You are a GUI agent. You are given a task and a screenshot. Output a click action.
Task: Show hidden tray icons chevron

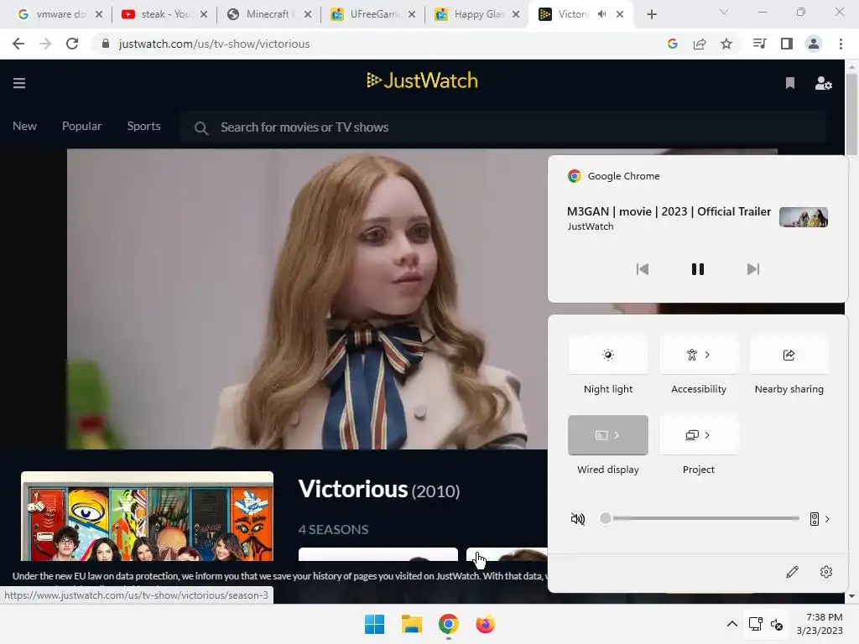[731, 624]
